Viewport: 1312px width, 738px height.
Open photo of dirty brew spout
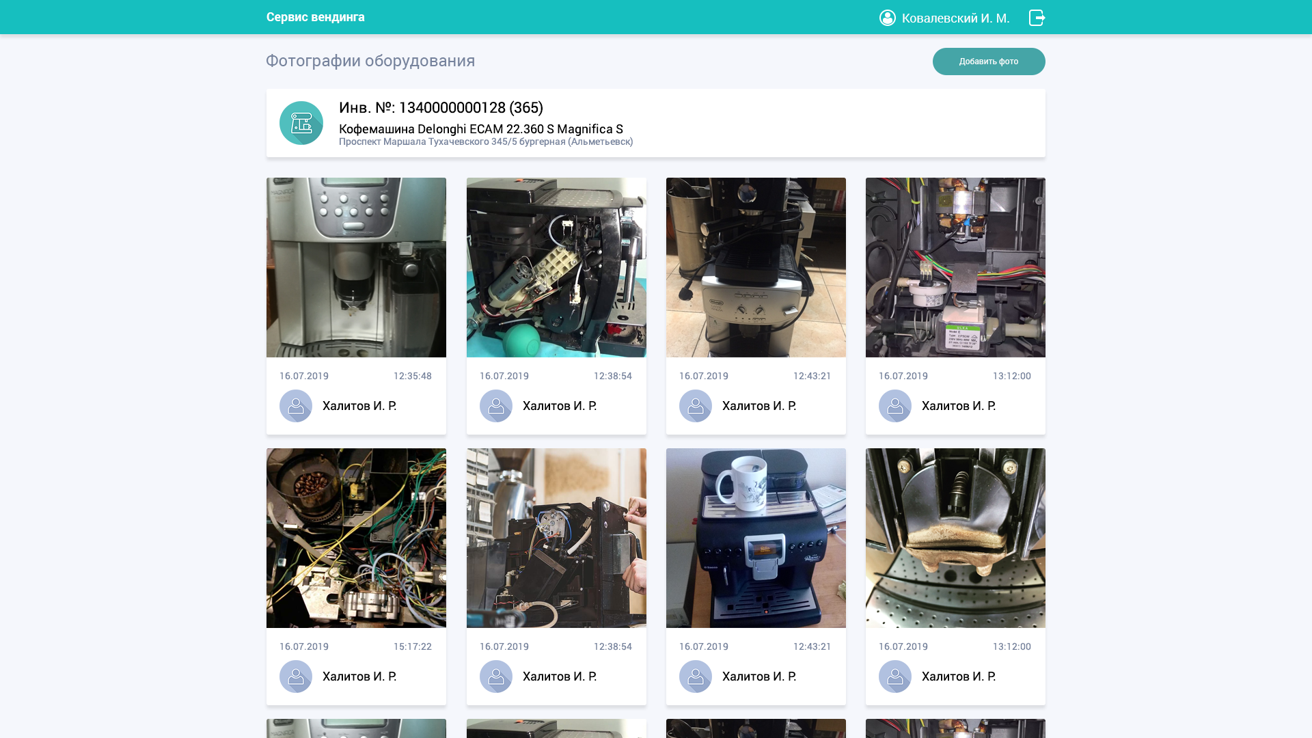(x=955, y=538)
